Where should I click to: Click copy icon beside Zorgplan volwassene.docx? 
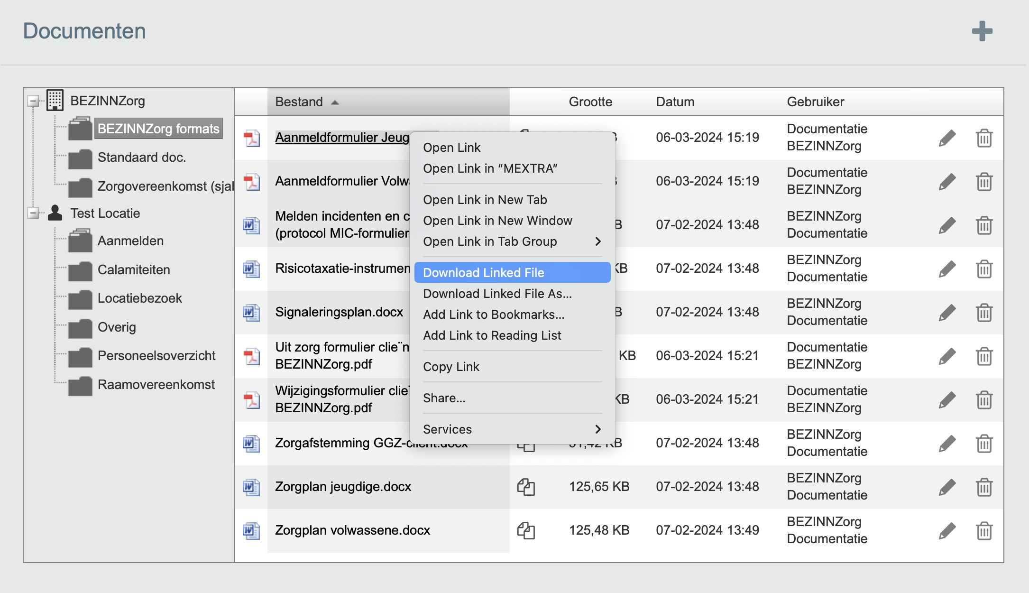pos(525,530)
